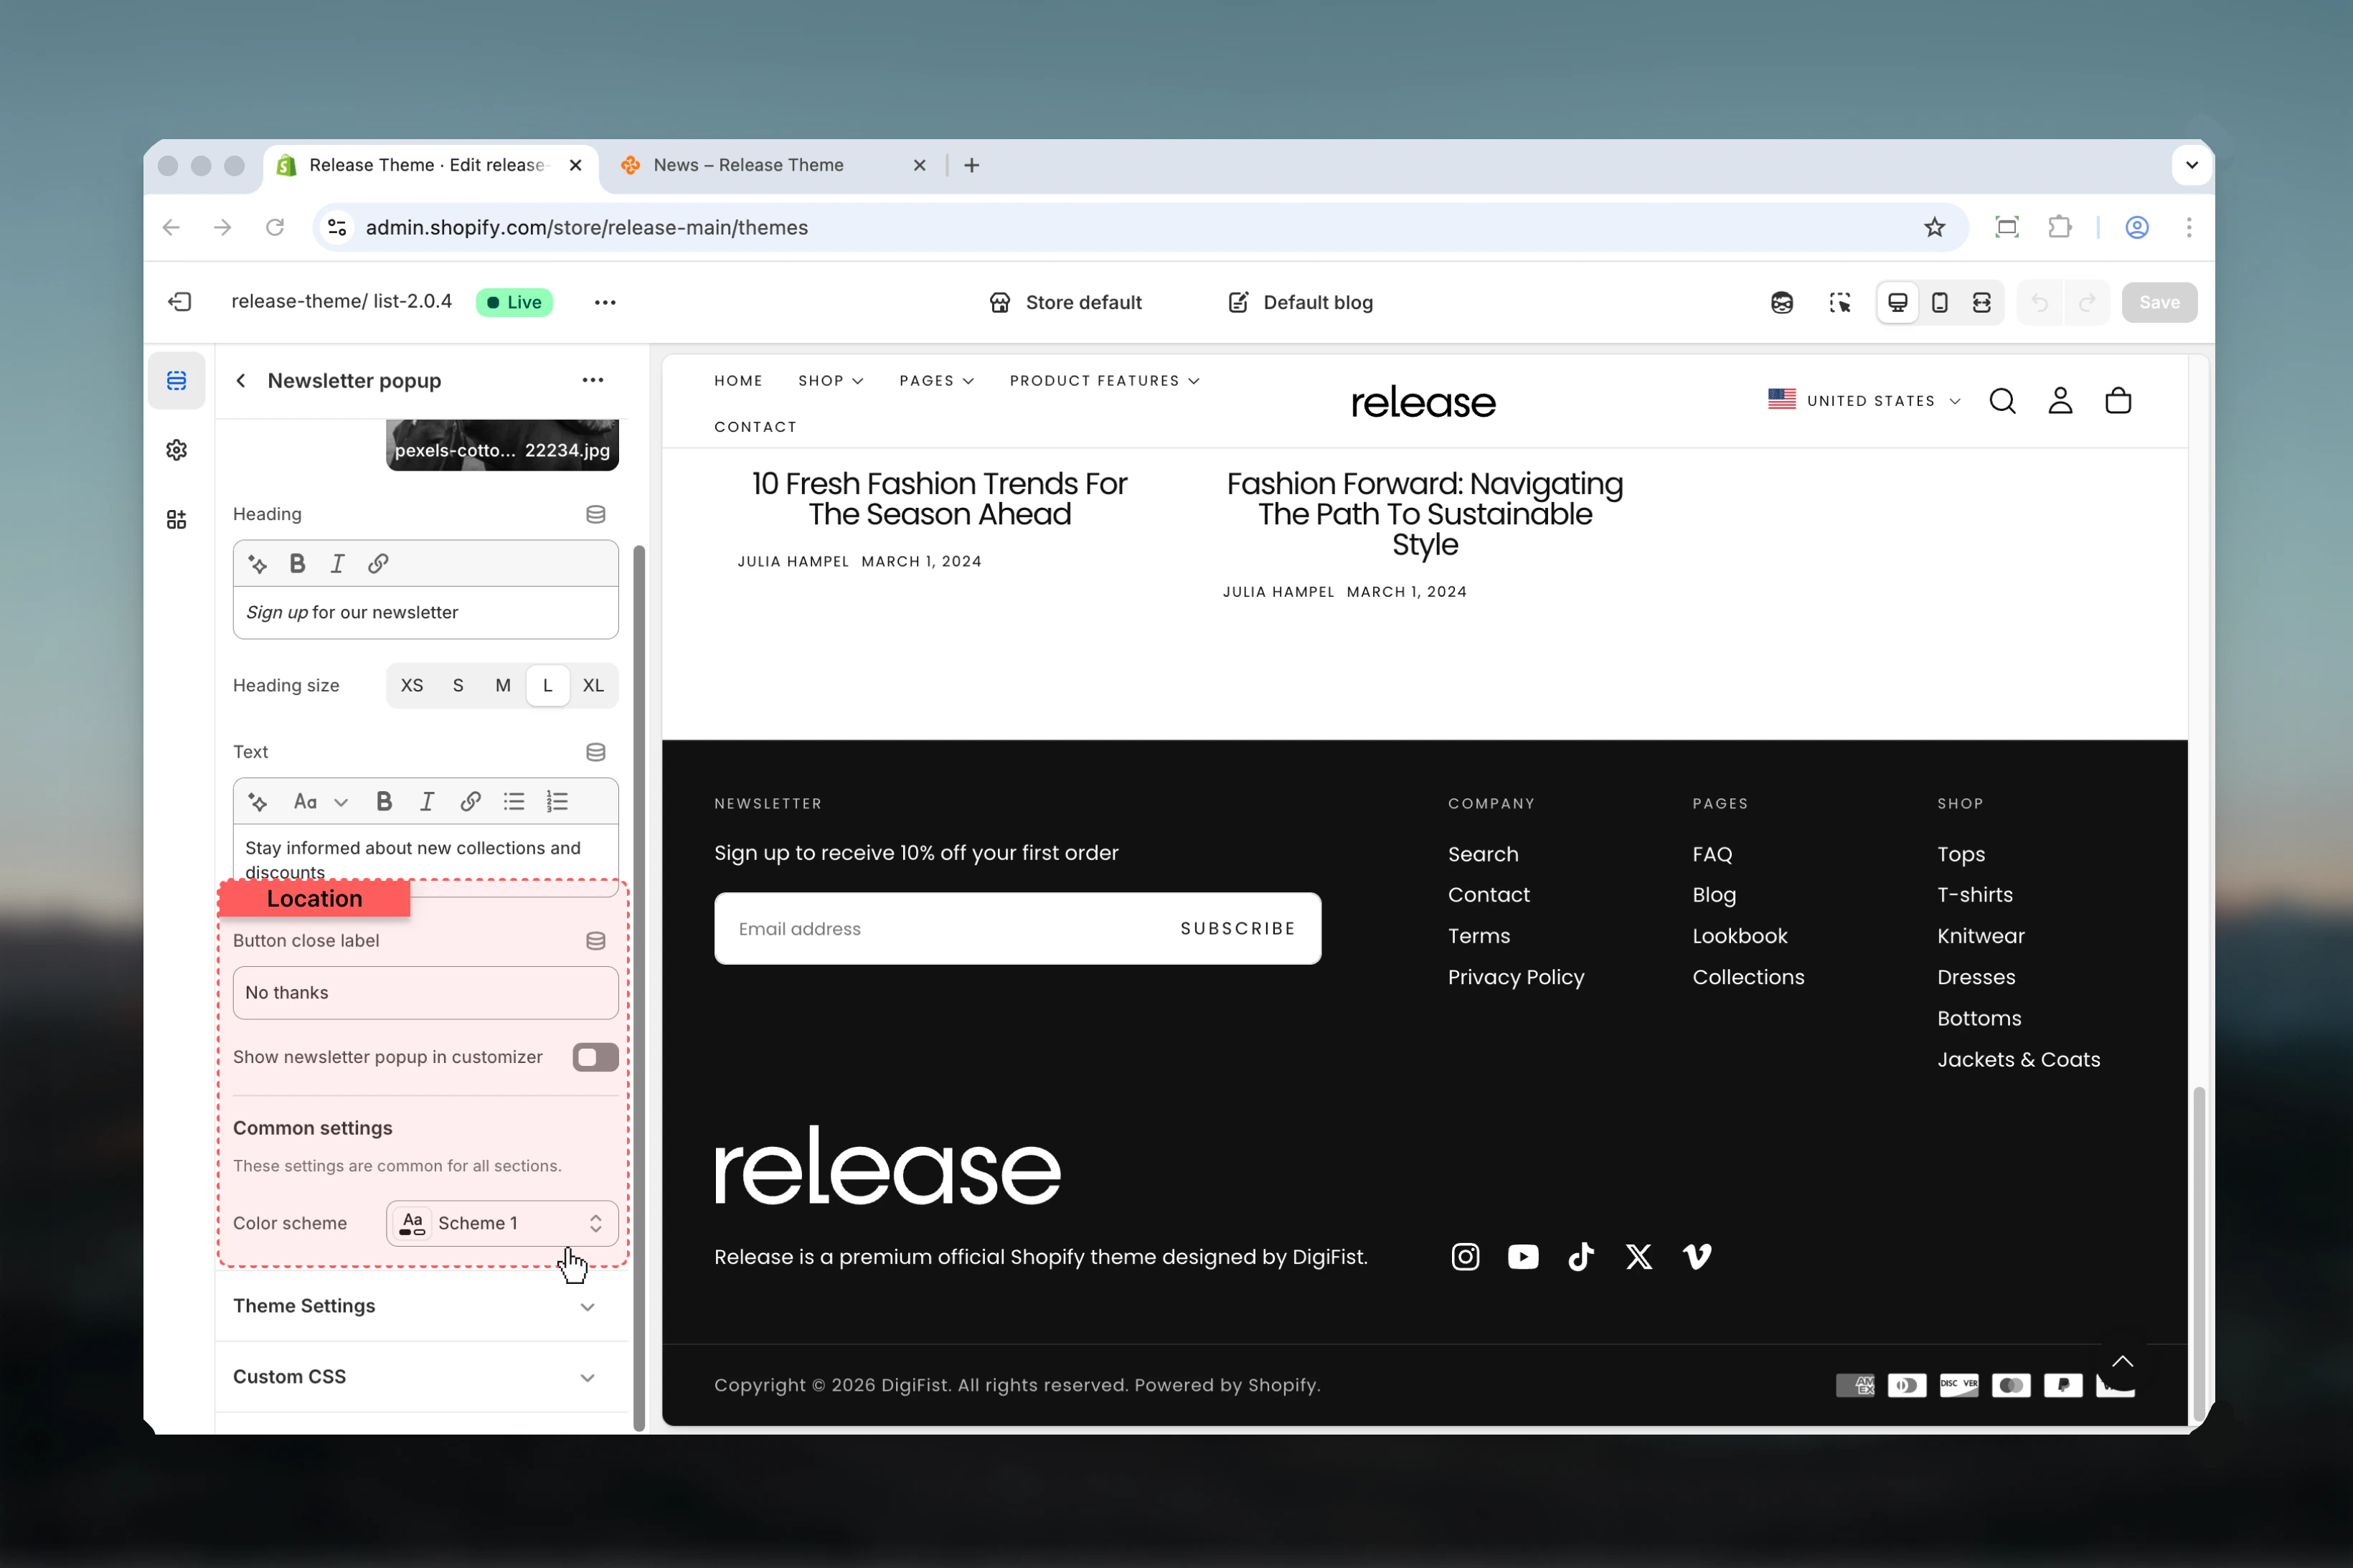
Task: Open the PAGES menu dropdown
Action: (936, 381)
